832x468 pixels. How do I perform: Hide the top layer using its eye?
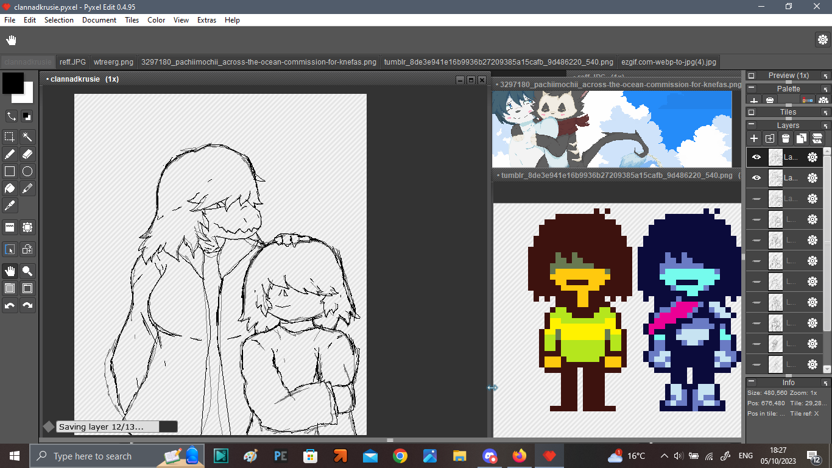tap(756, 157)
